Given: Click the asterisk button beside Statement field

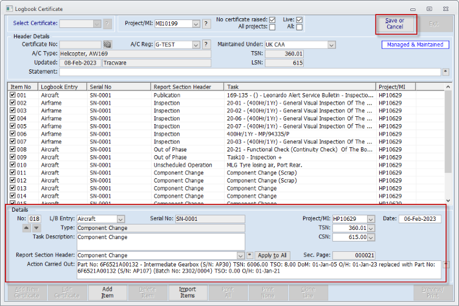Looking at the screenshot, I should pyautogui.click(x=446, y=72).
